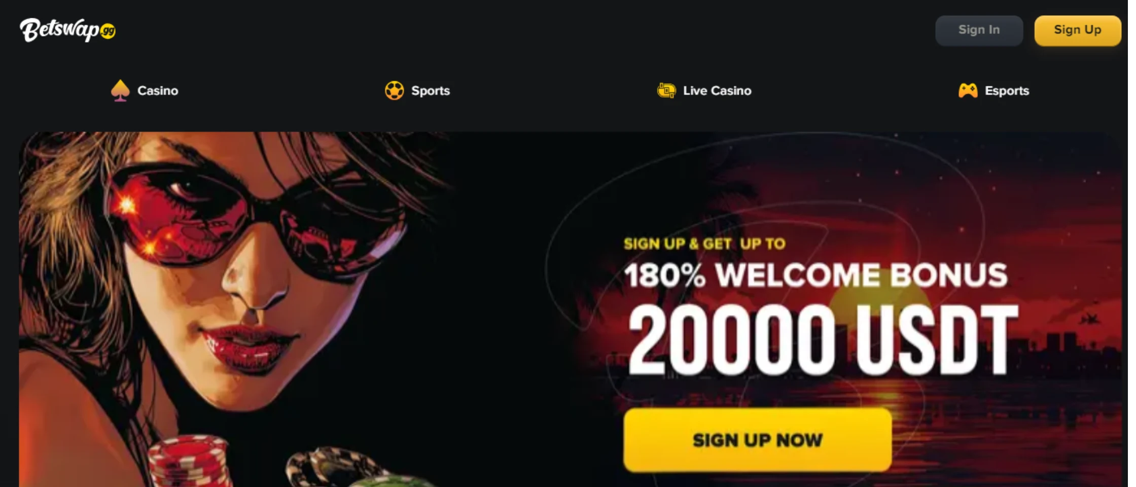The image size is (1136, 487).
Task: Switch to the Sports section label
Action: click(431, 91)
